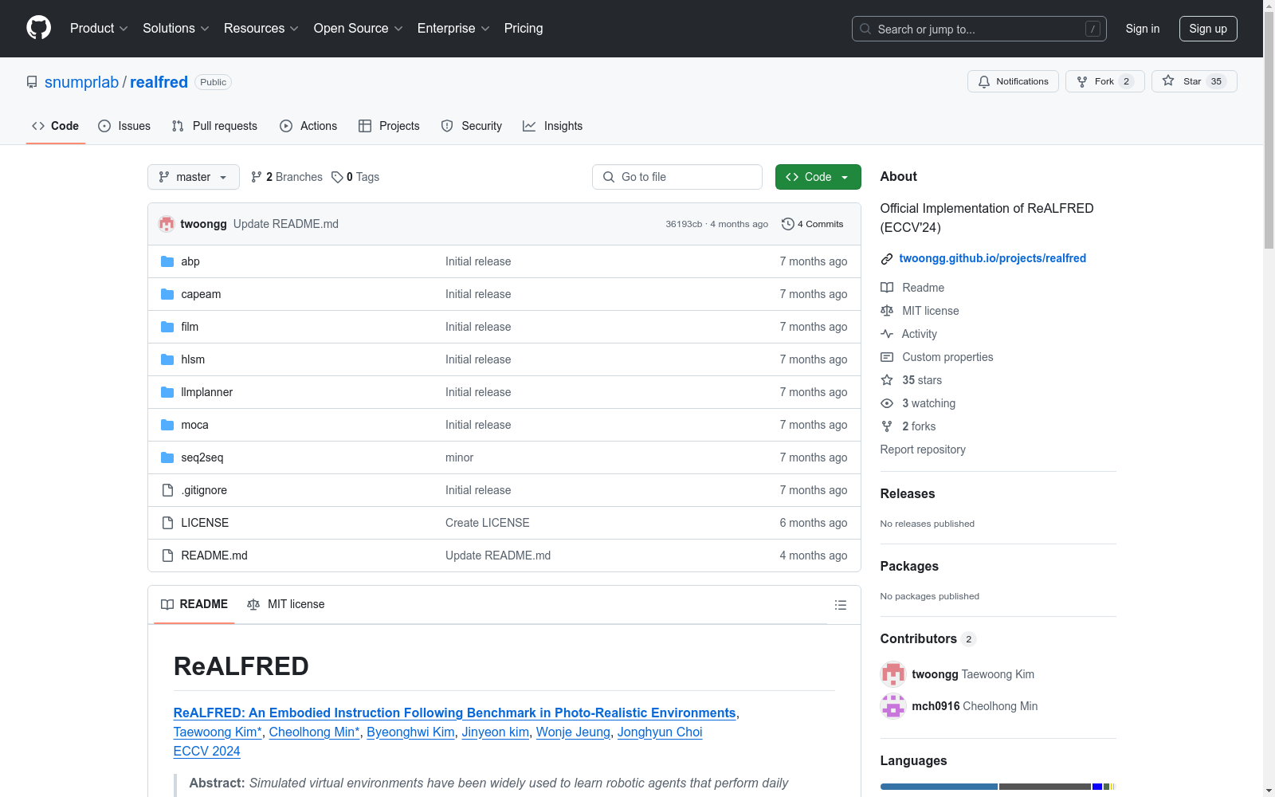
Task: Click the notifications bell icon
Action: [x=984, y=81]
